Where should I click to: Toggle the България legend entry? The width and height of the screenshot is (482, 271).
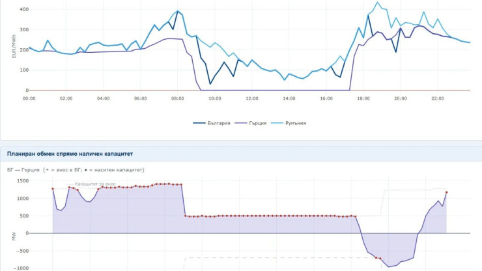(212, 123)
